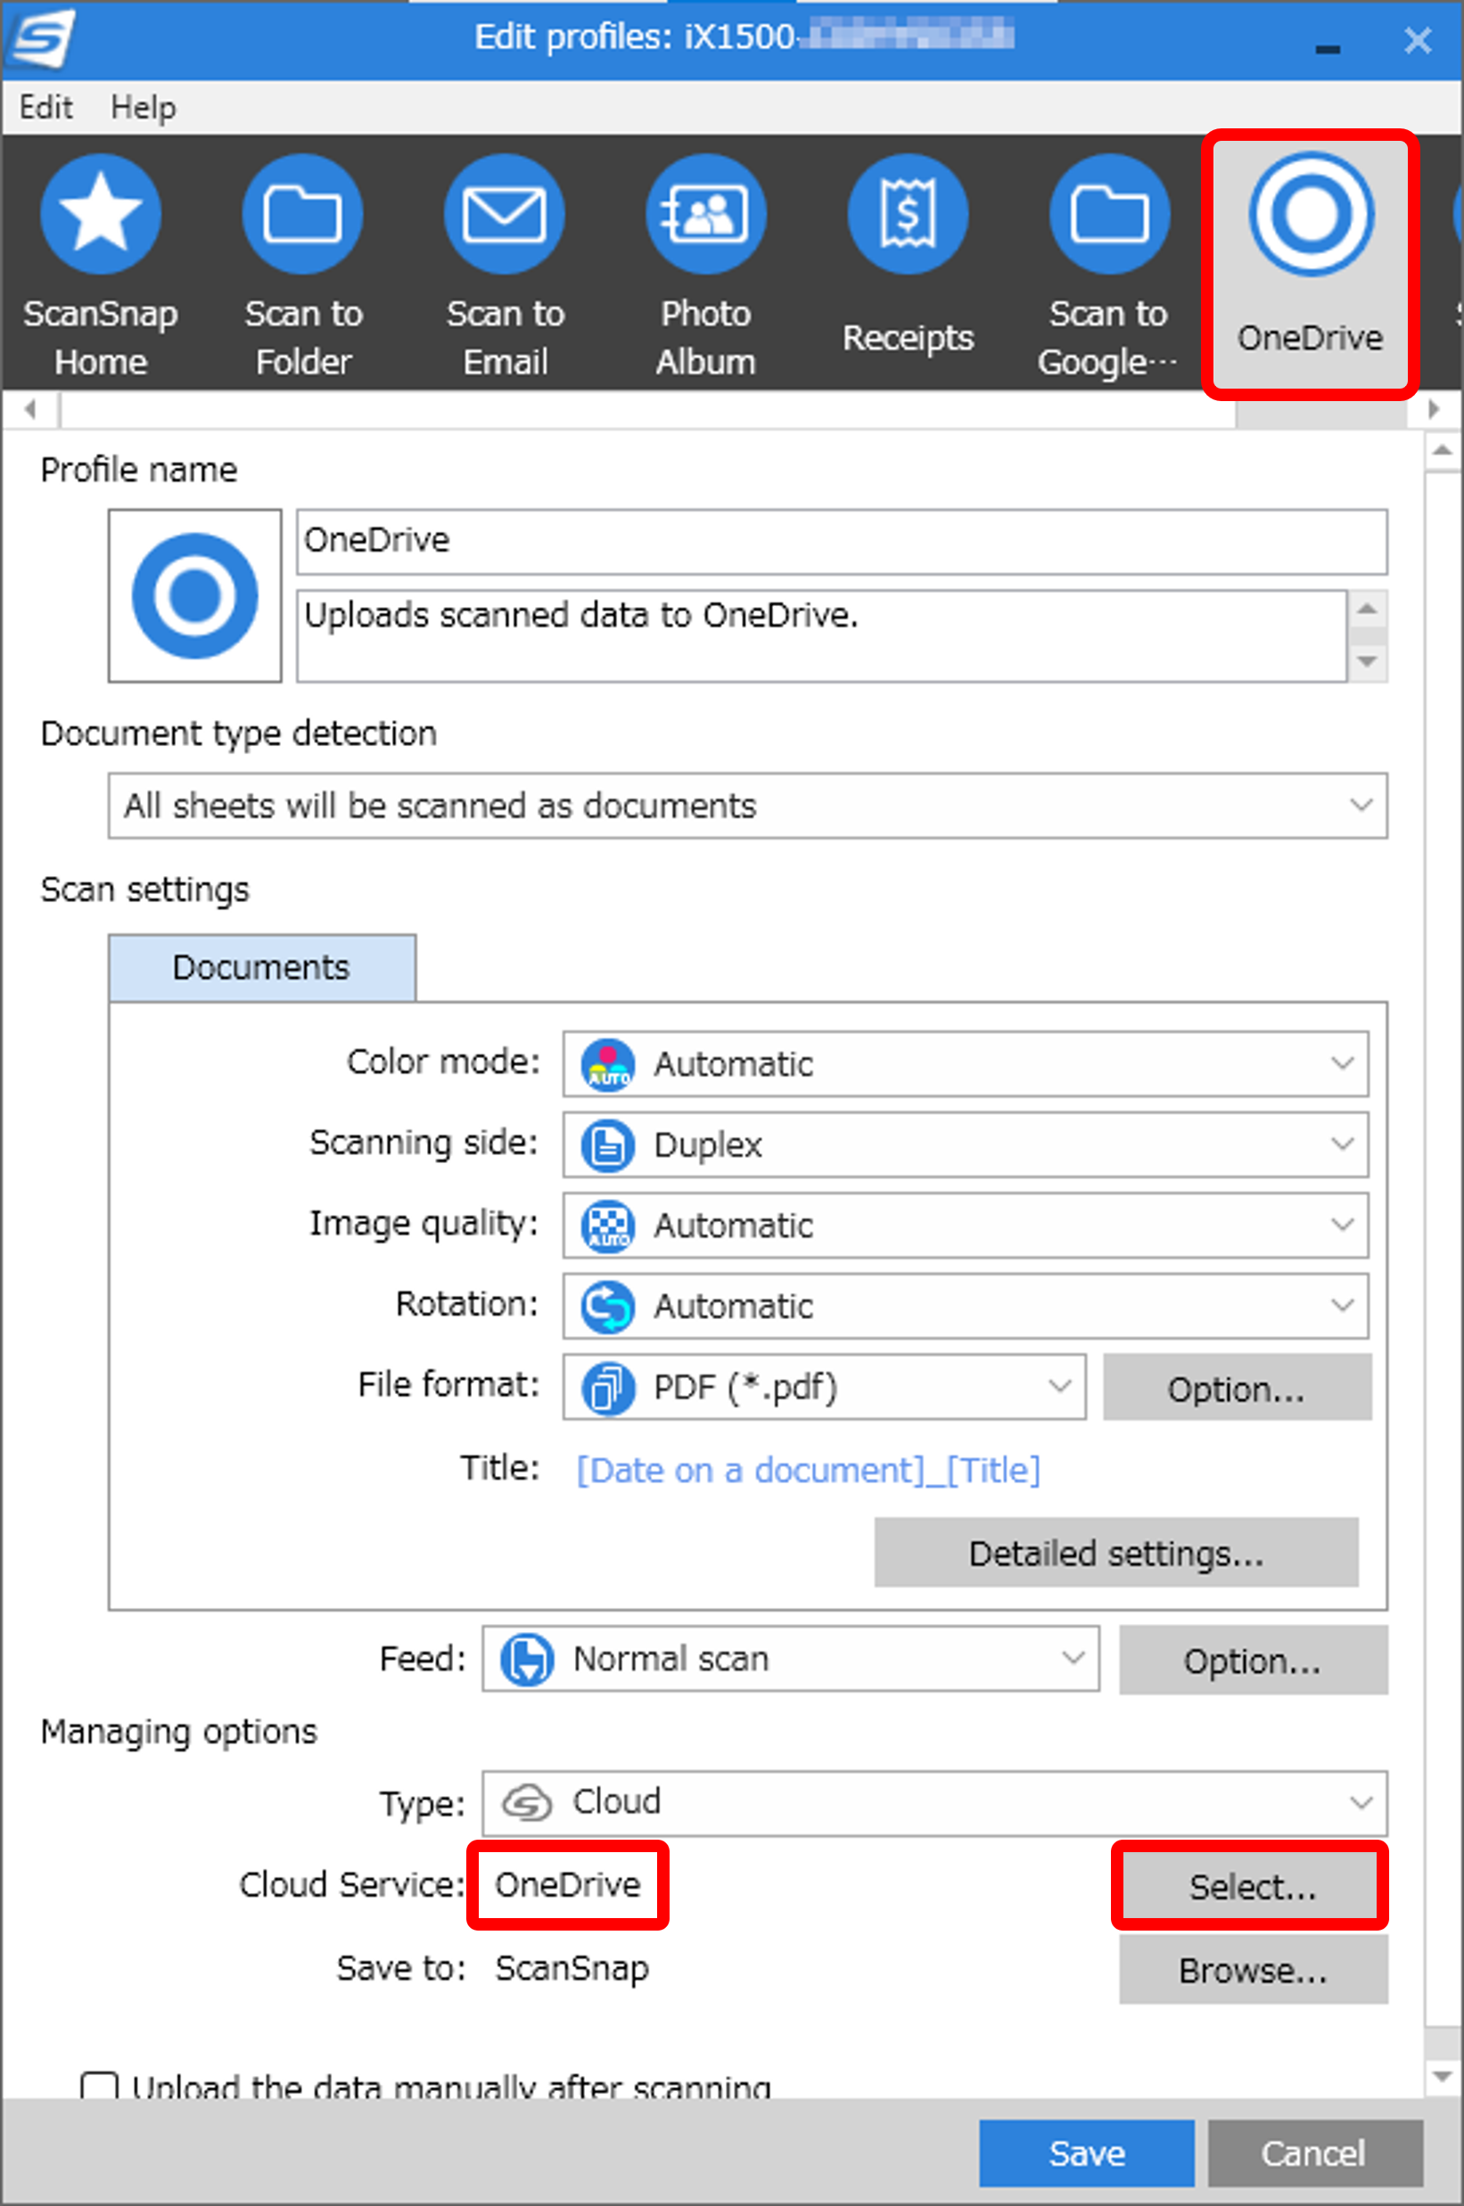The width and height of the screenshot is (1464, 2206).
Task: Click the 'OneDrive' Cloud Service value
Action: (568, 1885)
